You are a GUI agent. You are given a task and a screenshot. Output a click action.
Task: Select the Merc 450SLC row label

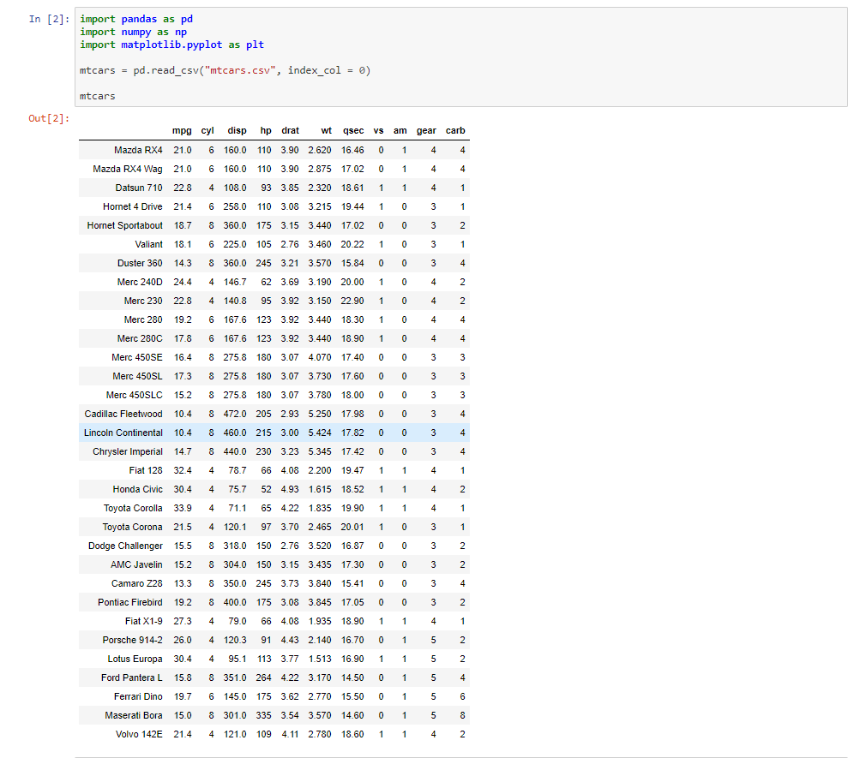pos(135,395)
